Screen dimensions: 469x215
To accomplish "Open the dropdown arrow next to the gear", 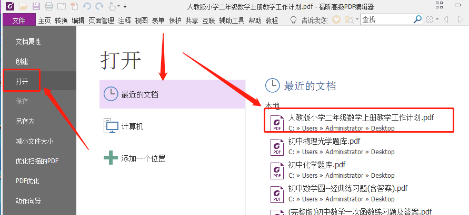I will click(437, 20).
